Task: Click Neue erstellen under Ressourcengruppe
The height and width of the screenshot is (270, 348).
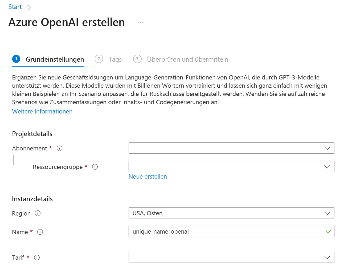Action: click(148, 176)
